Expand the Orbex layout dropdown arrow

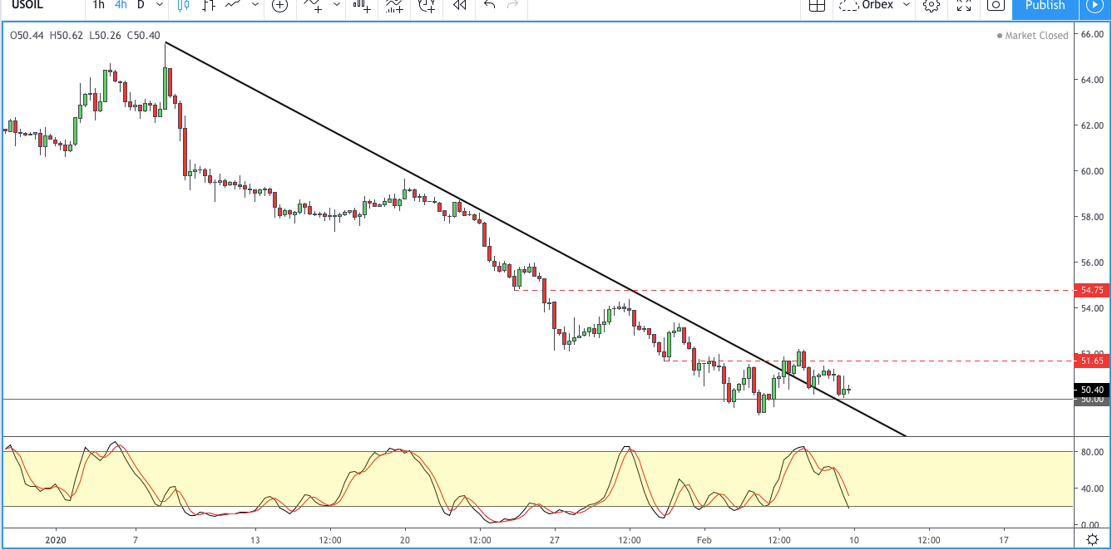click(x=907, y=5)
